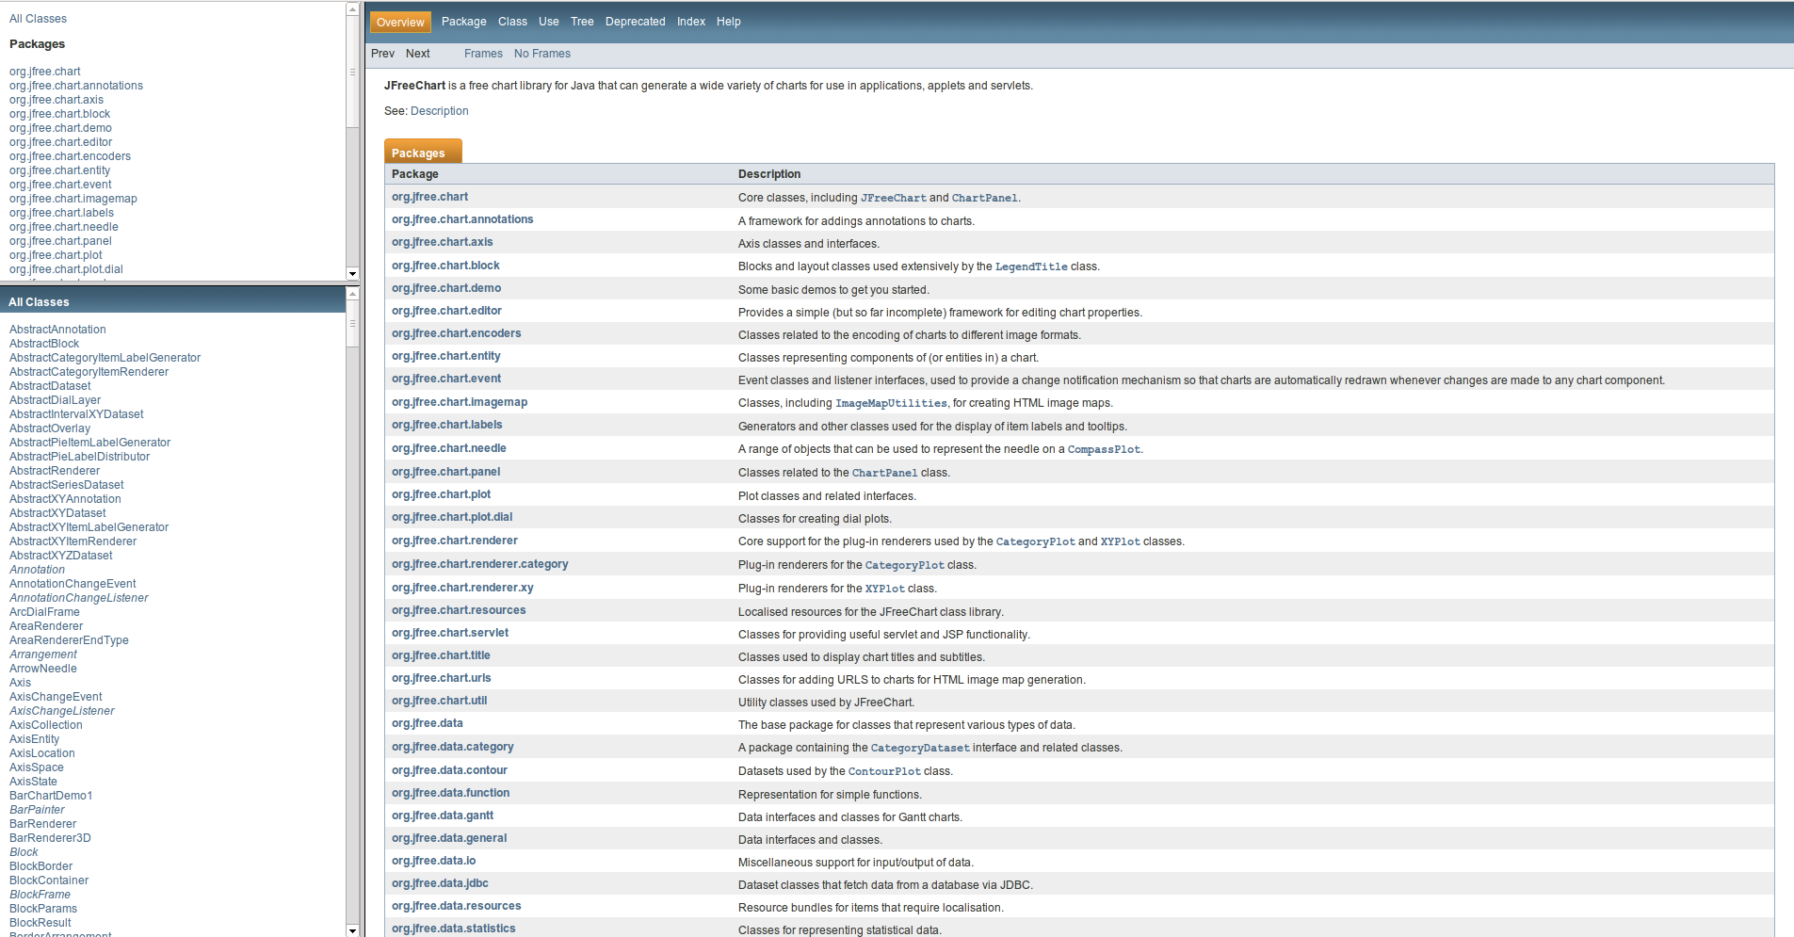Open org.jfree.chart.labels package in table
Screen dimensions: 1794x937
[446, 425]
